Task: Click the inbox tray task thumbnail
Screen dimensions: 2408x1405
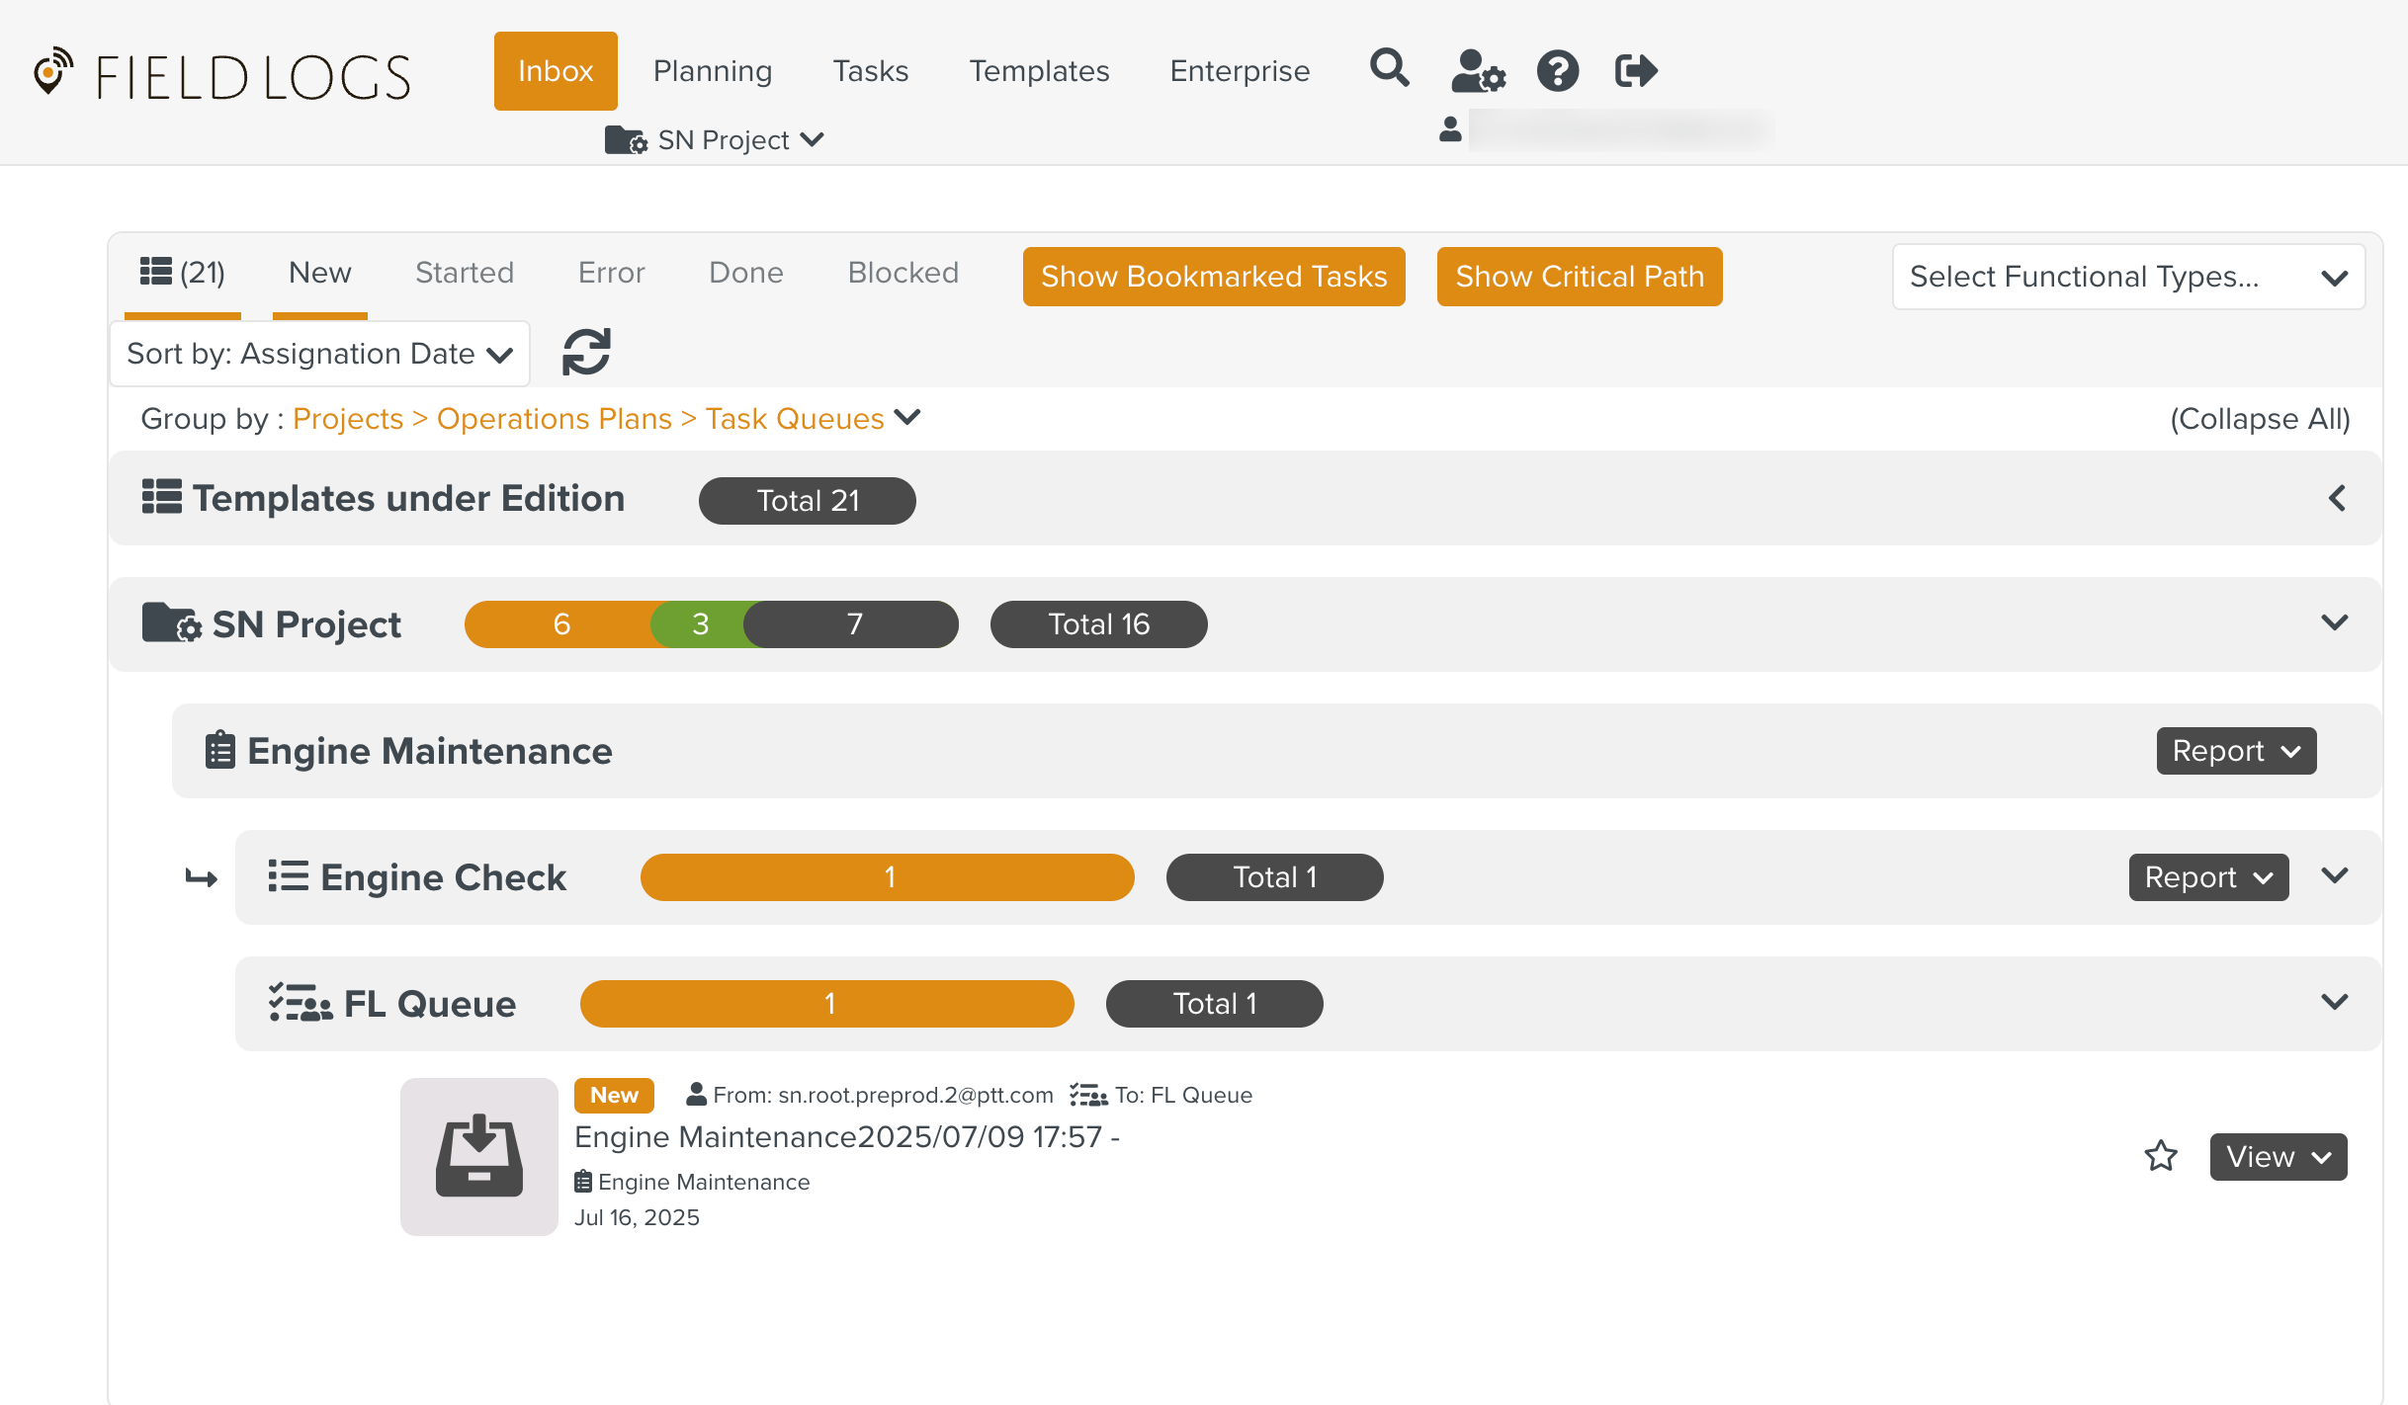Action: (x=479, y=1156)
